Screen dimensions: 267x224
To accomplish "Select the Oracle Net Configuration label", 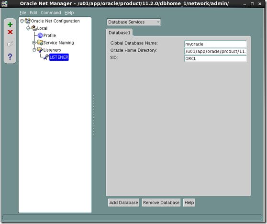I will [56, 21].
